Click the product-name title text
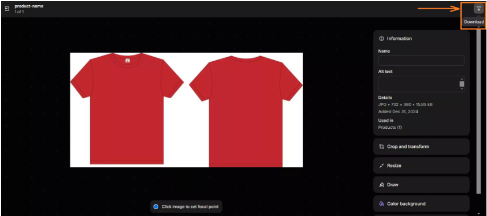 tap(29, 6)
